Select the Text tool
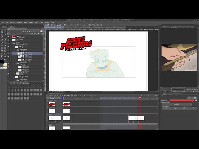The image size is (199, 149). point(5,56)
